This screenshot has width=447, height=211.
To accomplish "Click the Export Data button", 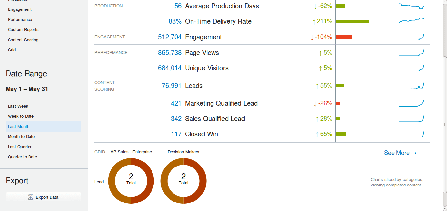I will coord(43,197).
